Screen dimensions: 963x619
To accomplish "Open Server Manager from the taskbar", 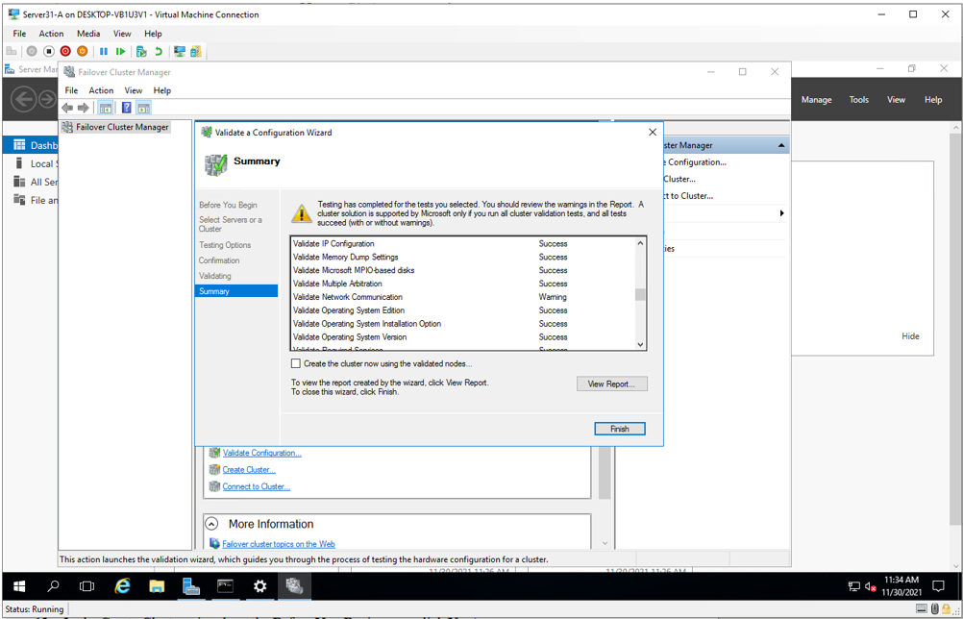I will pos(191,587).
